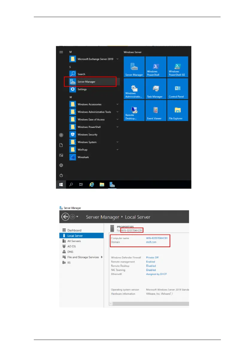Launch the Task Manager tile
The width and height of the screenshot is (246, 357).
coord(156,89)
